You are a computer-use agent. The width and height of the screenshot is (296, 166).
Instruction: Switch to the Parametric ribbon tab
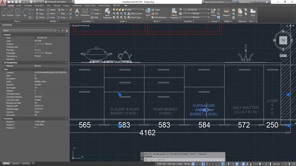[39, 6]
